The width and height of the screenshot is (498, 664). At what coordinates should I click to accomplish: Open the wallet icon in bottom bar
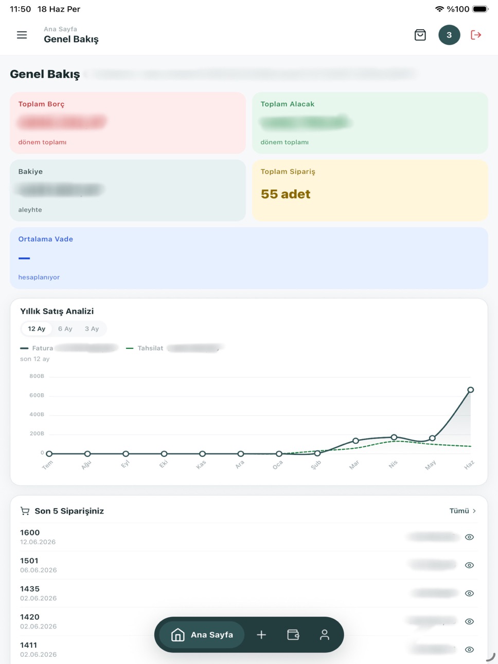(293, 635)
